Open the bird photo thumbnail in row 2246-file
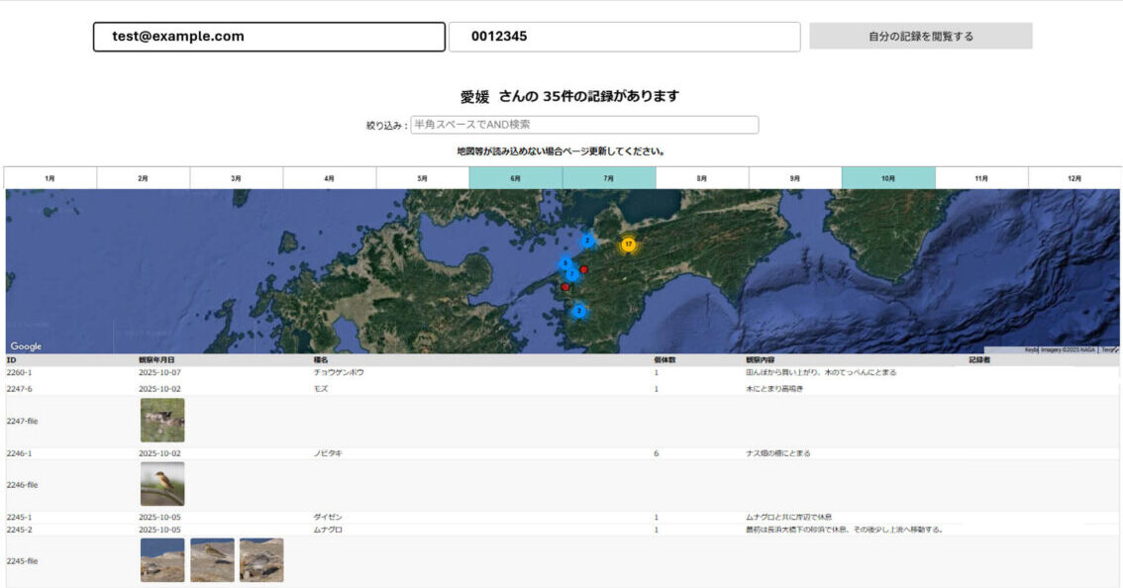Viewport: 1123px width, 588px height. (162, 484)
